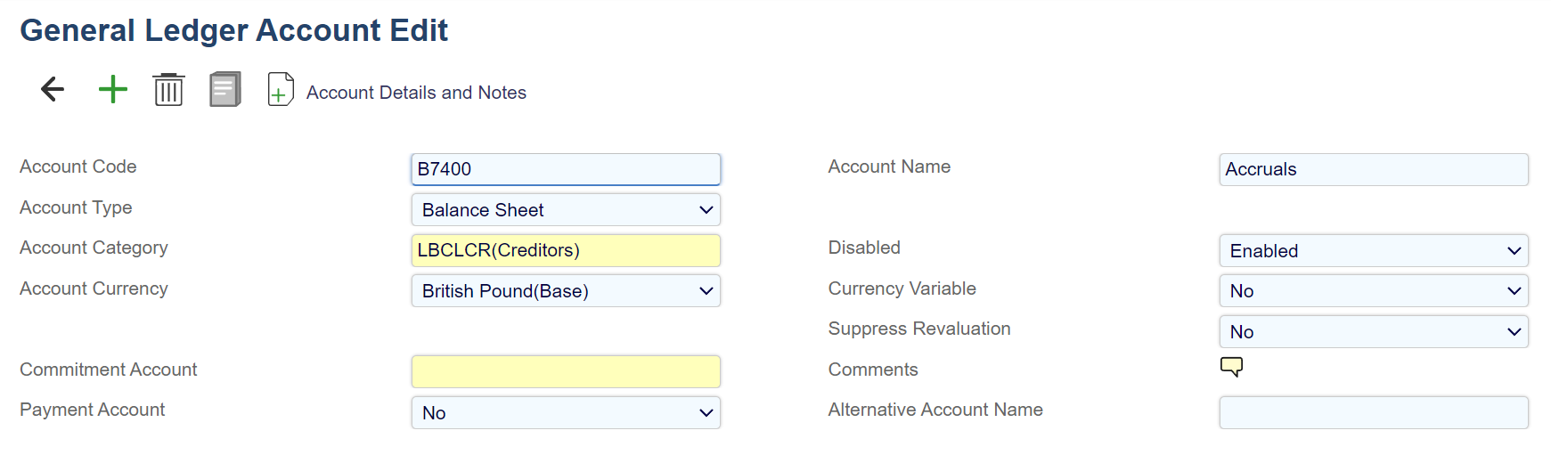Click the Alternative Account Name field
The width and height of the screenshot is (1551, 455).
click(x=1373, y=413)
